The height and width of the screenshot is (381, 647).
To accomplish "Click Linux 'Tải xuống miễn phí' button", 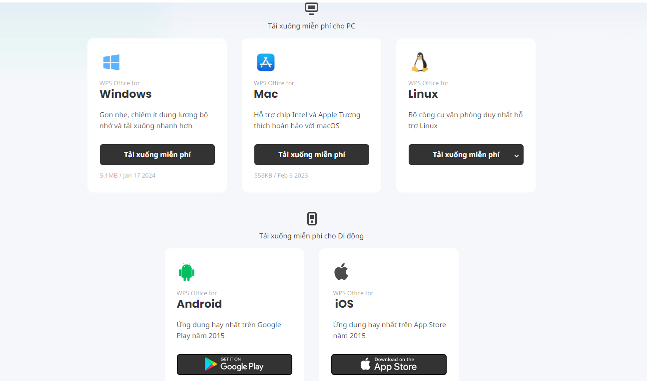I will point(460,155).
